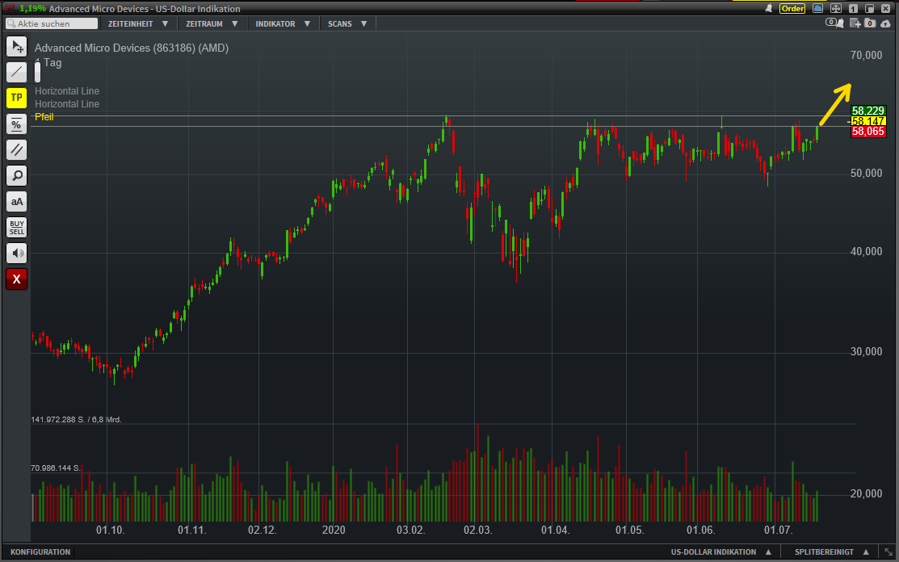Click the 1,19% change in title bar
Image resolution: width=899 pixels, height=562 pixels.
coord(32,9)
